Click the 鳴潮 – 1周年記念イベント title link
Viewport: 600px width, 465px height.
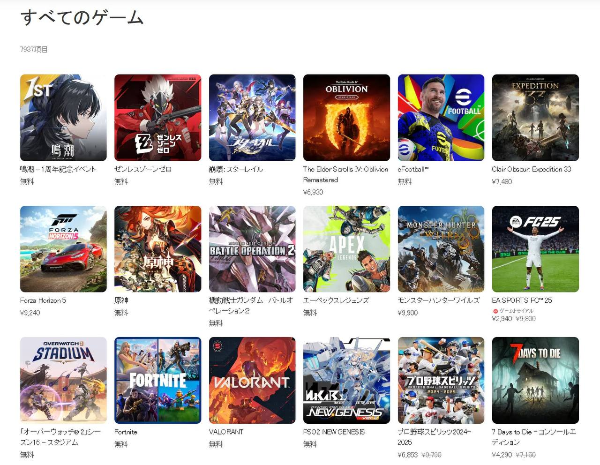pyautogui.click(x=58, y=169)
